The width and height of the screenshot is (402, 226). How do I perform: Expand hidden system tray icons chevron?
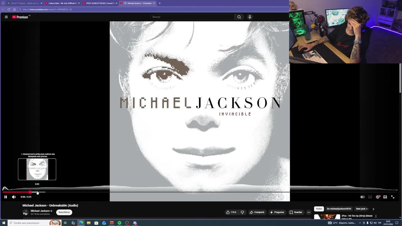pos(360,223)
